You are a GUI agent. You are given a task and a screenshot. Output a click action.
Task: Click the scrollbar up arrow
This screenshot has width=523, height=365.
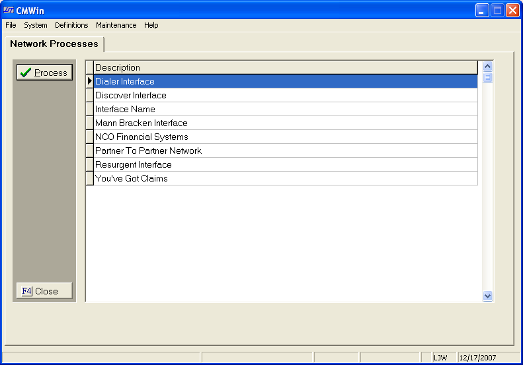(x=488, y=66)
